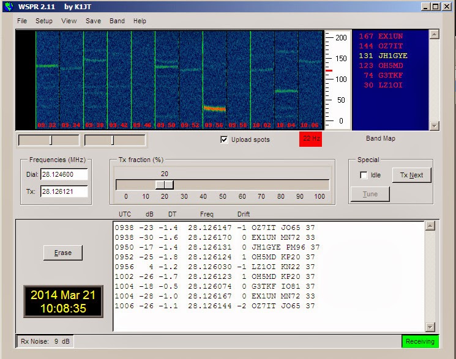The height and width of the screenshot is (359, 456).
Task: Open the Band menu
Action: coord(117,21)
